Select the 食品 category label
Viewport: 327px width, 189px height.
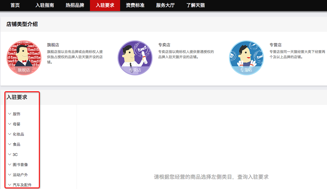pyautogui.click(x=17, y=144)
